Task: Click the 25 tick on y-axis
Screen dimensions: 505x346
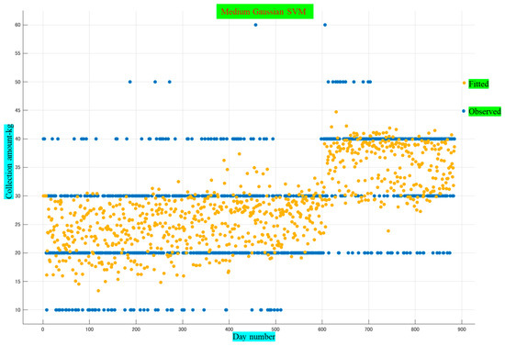Action: click(x=17, y=224)
